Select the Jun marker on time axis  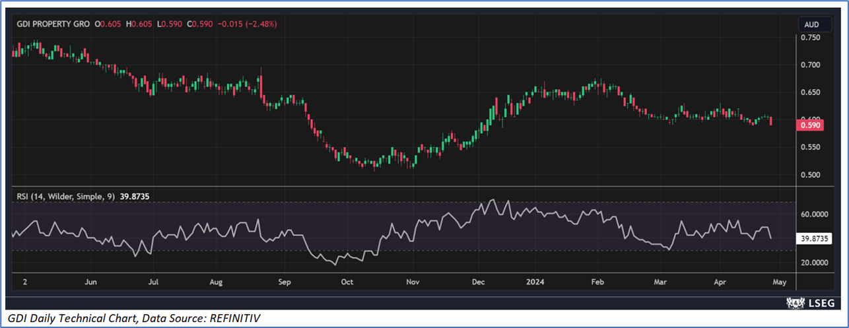tap(91, 282)
